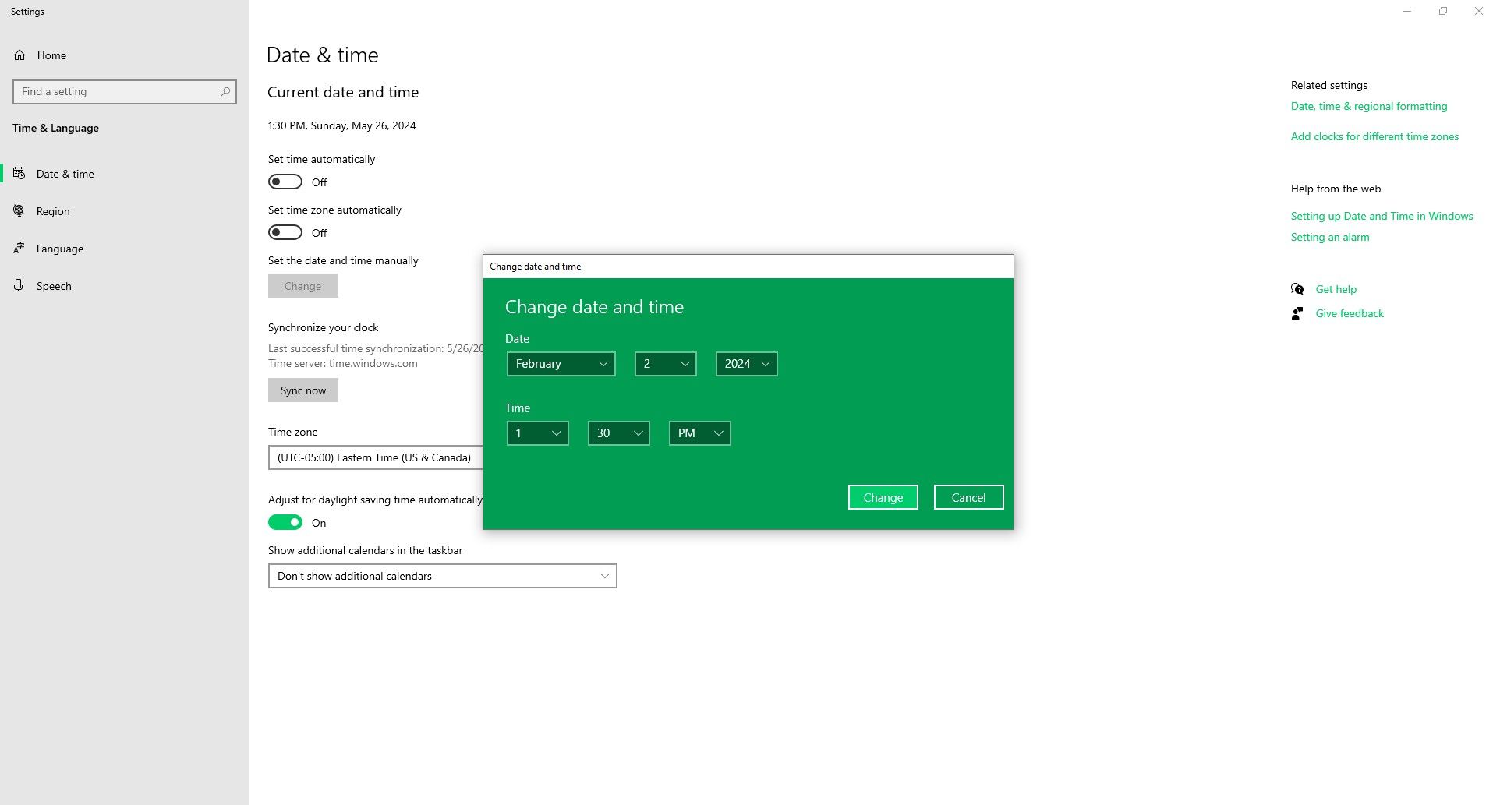Turn off daylight saving time adjustment toggle
Image resolution: width=1493 pixels, height=805 pixels.
click(x=285, y=522)
